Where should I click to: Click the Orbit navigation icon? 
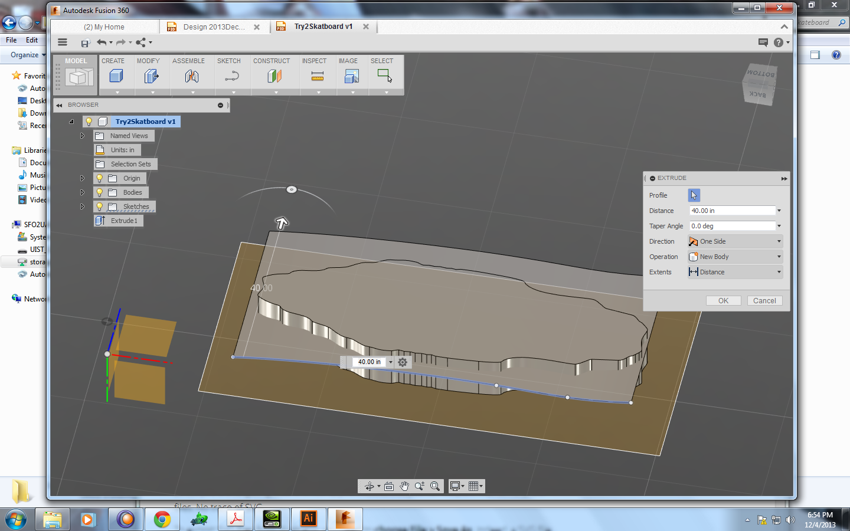click(x=370, y=486)
